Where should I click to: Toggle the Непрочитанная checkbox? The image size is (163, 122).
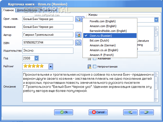click(94, 66)
